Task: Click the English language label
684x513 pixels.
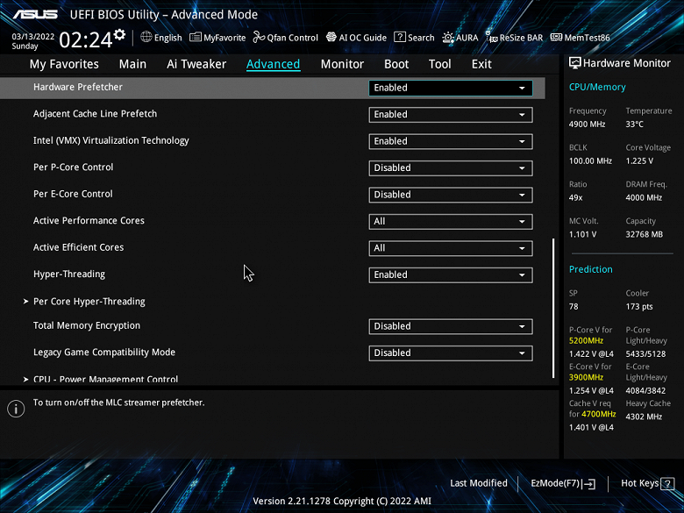Action: [x=168, y=38]
